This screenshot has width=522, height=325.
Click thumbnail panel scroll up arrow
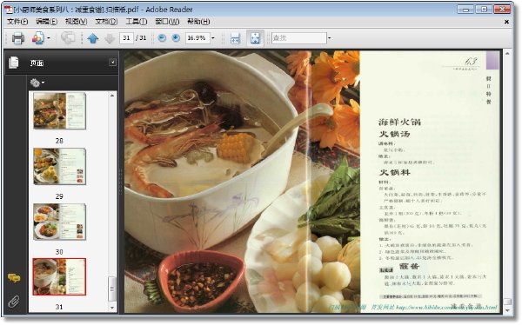pyautogui.click(x=112, y=96)
